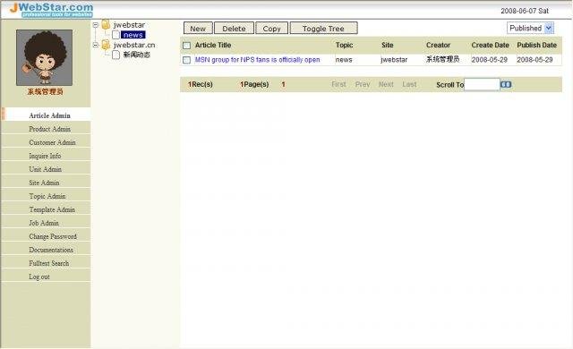Open Site Admin in the sidebar
The height and width of the screenshot is (349, 573).
click(x=44, y=183)
